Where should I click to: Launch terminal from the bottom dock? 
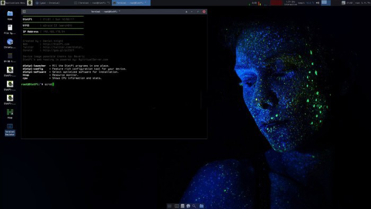(176, 206)
